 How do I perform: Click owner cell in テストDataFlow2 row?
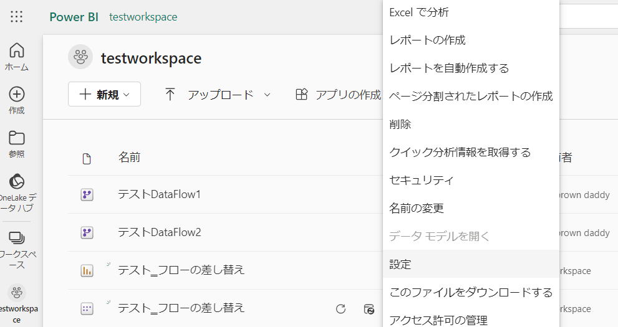(584, 233)
